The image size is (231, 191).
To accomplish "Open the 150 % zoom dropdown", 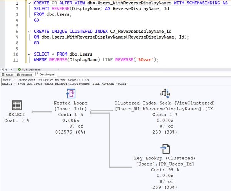I will coord(11,69).
